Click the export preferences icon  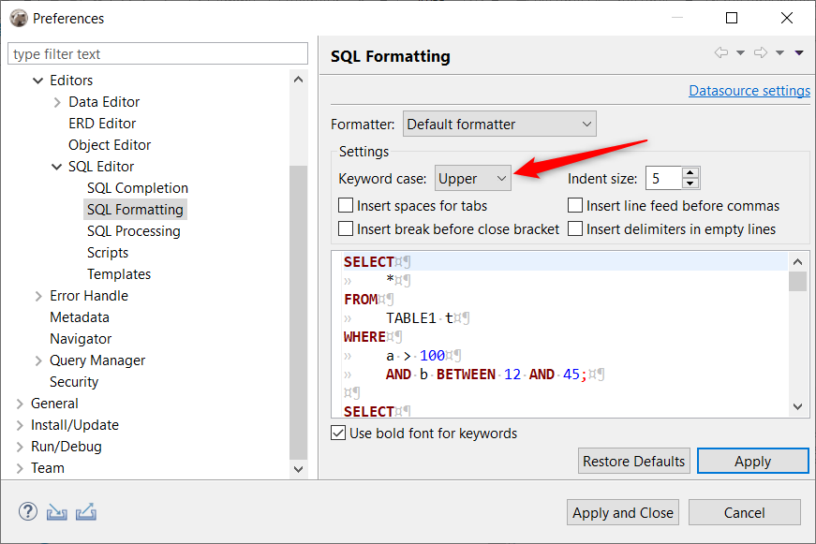(86, 512)
